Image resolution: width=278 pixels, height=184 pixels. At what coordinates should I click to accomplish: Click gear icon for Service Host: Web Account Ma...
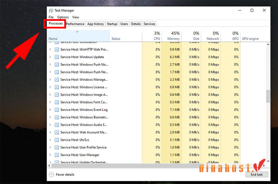pyautogui.click(x=57, y=133)
